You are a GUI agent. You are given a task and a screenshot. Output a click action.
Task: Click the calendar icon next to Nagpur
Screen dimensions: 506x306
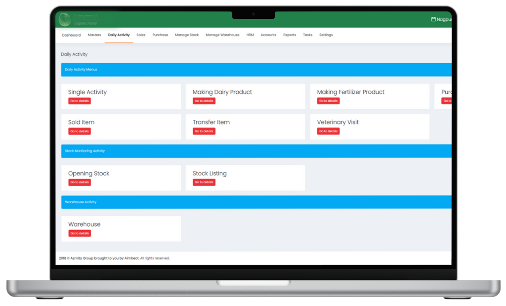tap(434, 18)
